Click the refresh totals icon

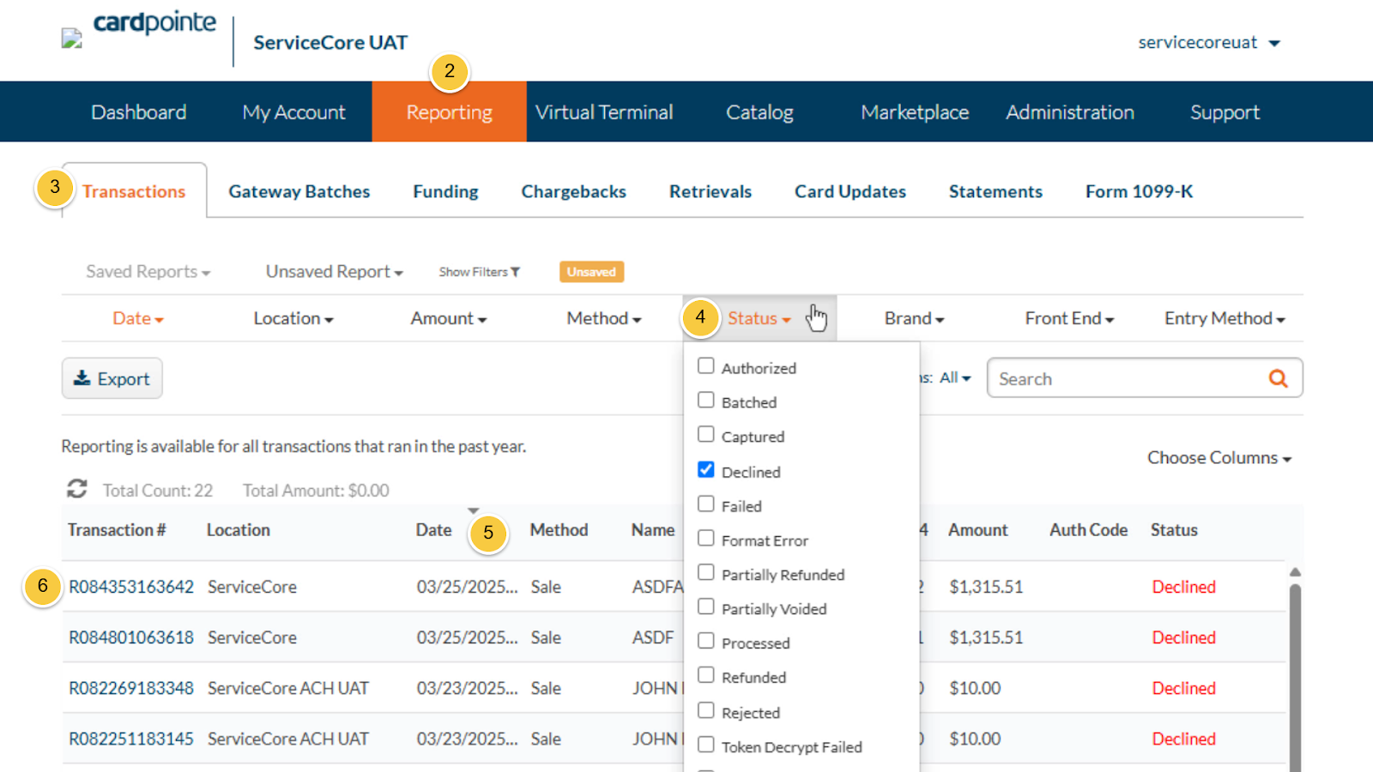(77, 489)
